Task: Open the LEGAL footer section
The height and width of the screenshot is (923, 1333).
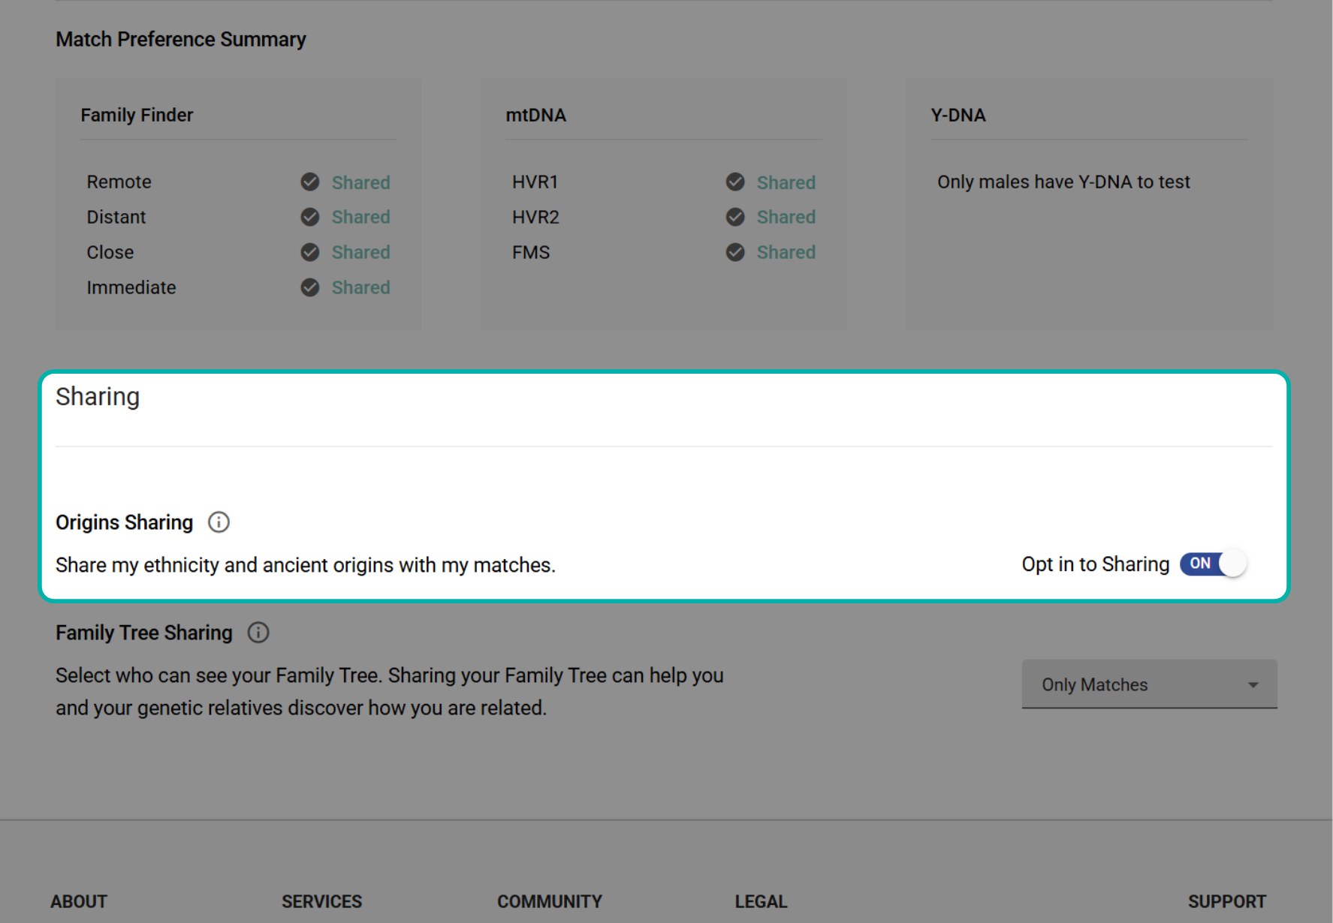Action: 761,901
